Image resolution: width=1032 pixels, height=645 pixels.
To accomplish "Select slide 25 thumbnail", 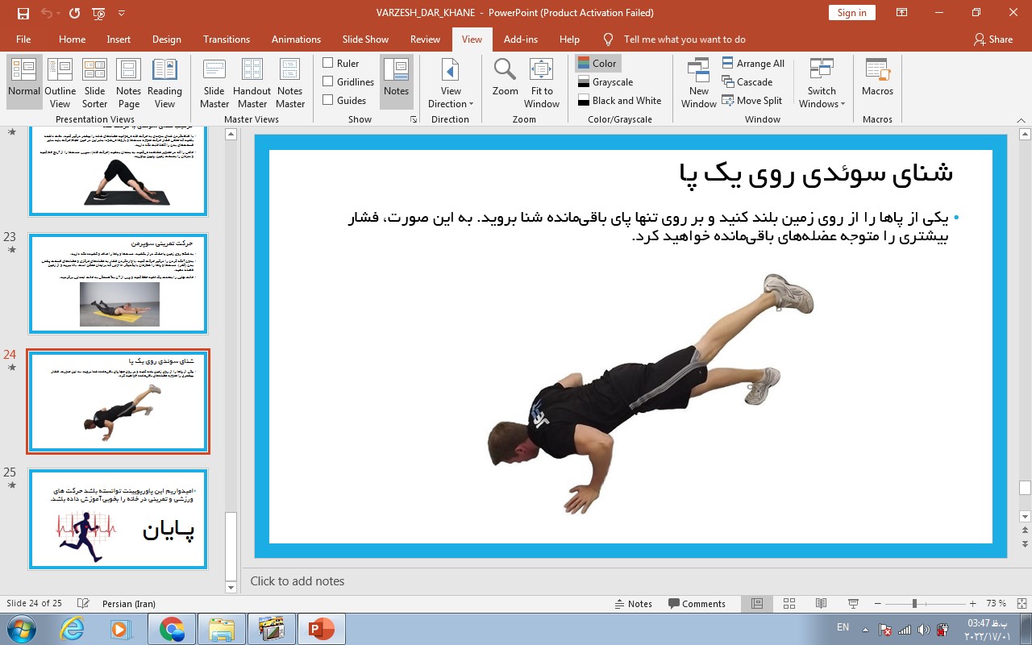I will 118,519.
